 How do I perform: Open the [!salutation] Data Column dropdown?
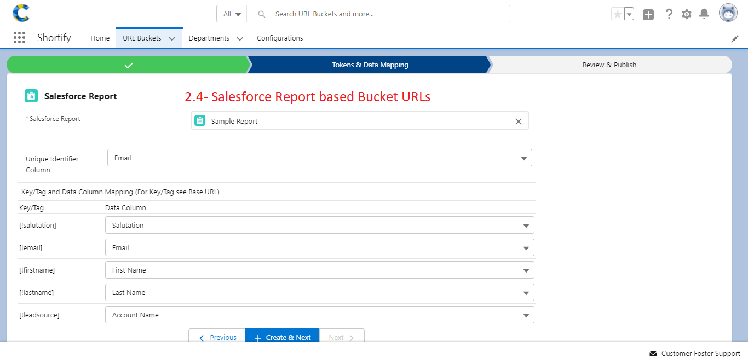526,225
